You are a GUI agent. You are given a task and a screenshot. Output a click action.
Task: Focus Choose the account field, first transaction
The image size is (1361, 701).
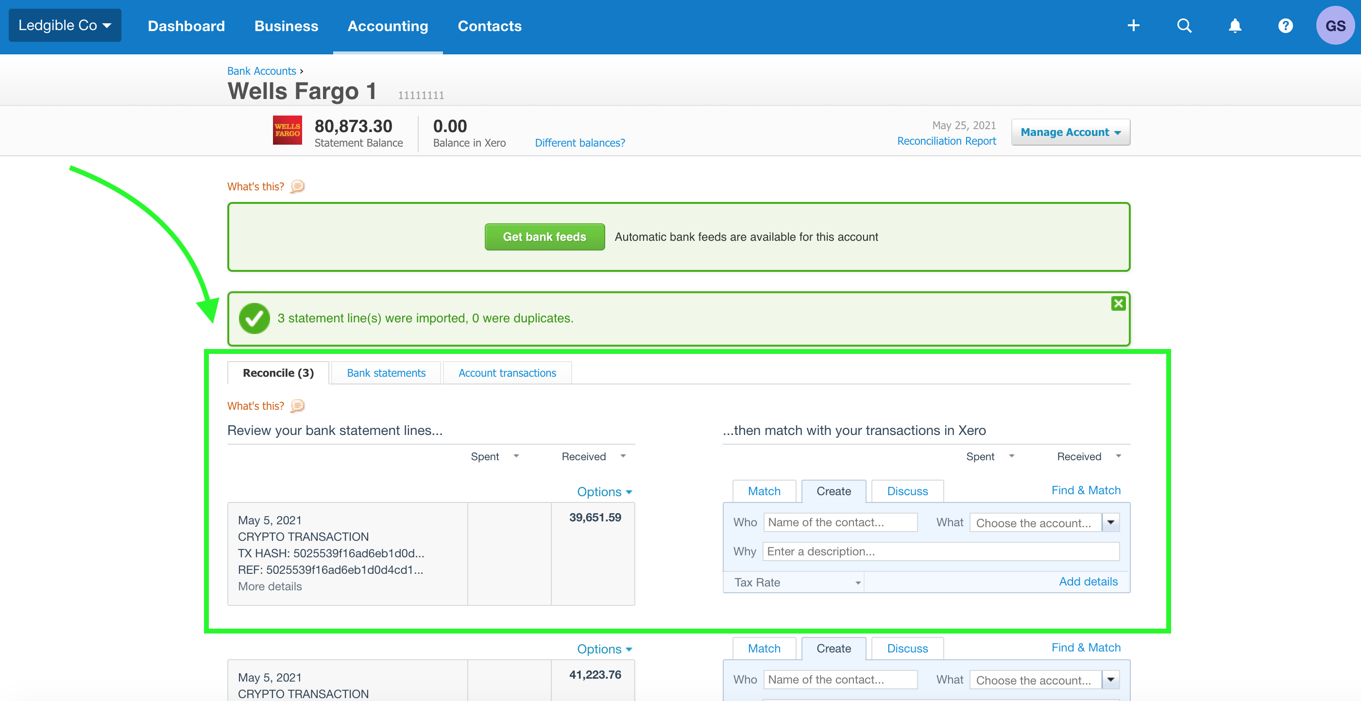(1036, 522)
